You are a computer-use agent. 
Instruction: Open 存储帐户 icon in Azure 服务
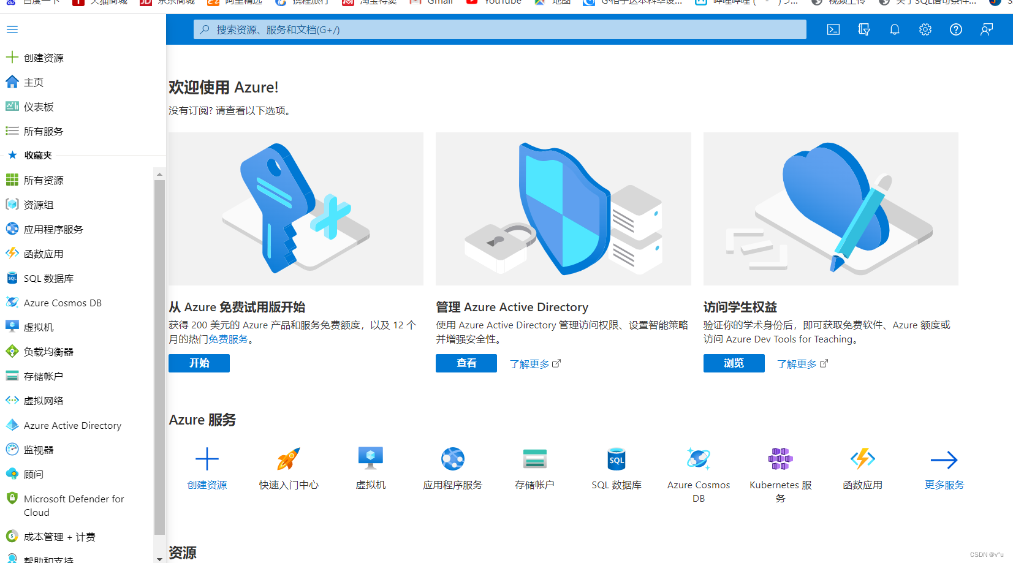pyautogui.click(x=535, y=459)
